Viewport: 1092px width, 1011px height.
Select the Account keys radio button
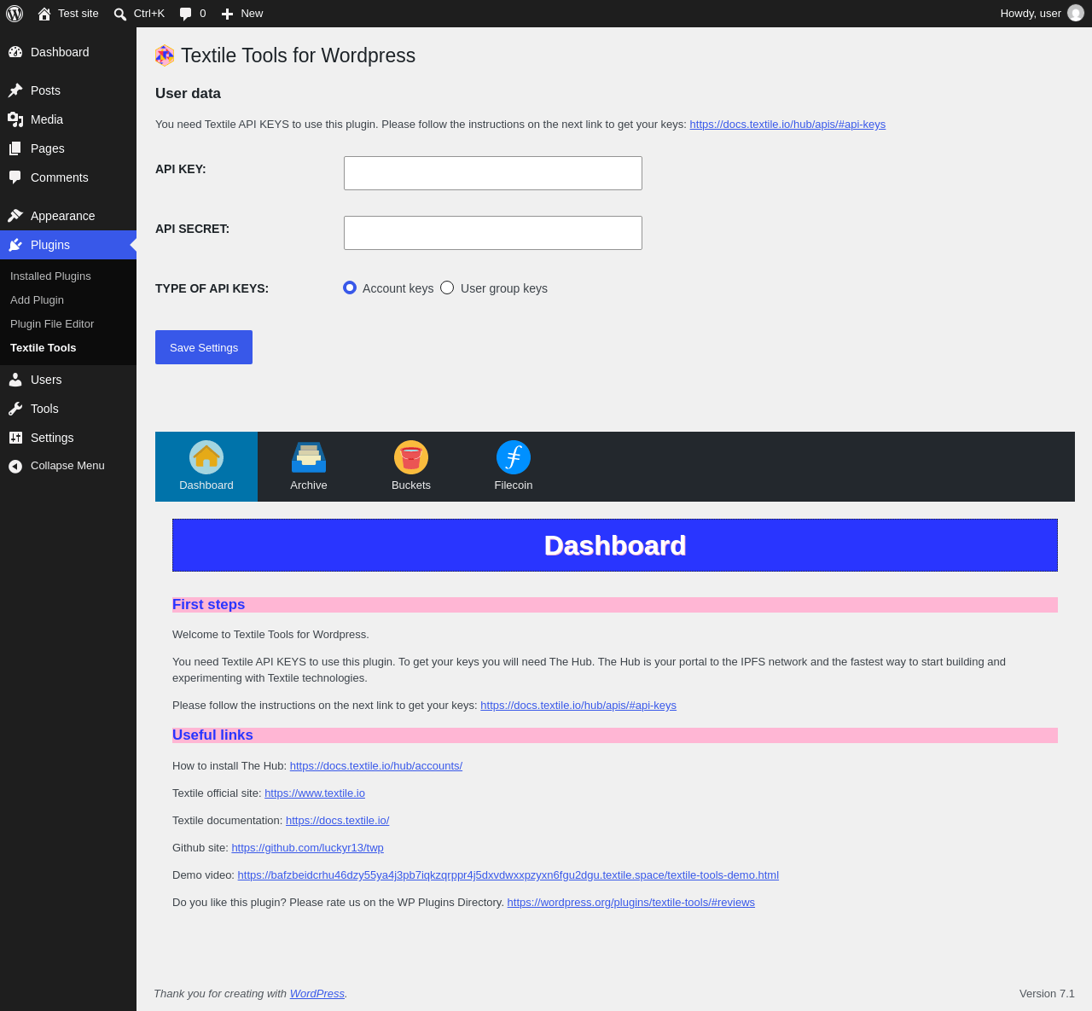point(350,288)
